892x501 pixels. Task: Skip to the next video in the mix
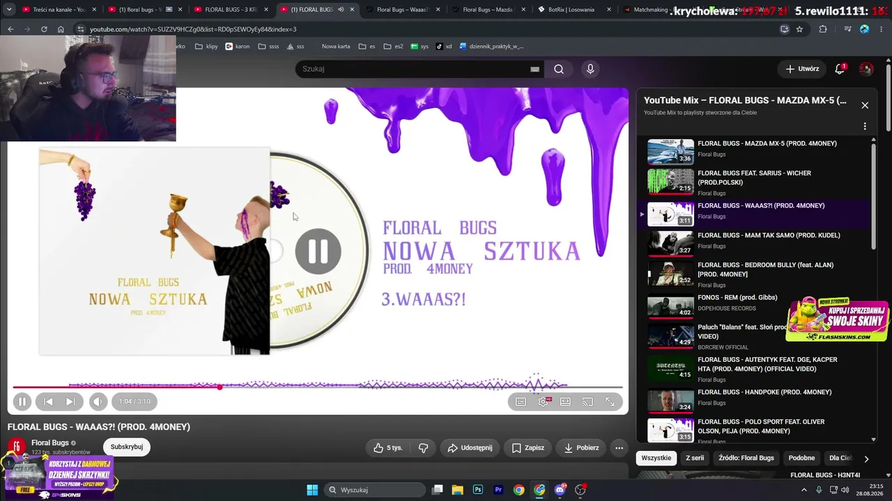click(x=70, y=401)
